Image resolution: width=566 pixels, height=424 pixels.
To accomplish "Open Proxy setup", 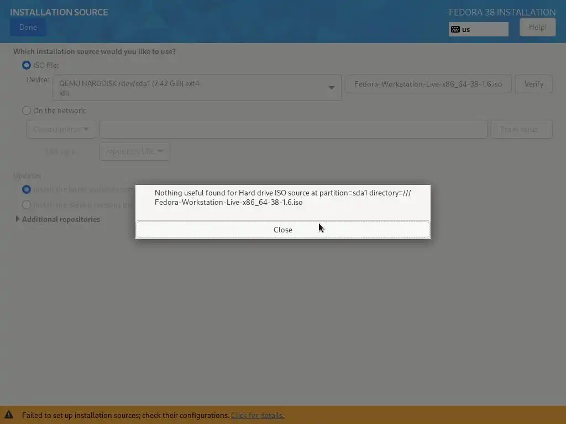I will 522,129.
